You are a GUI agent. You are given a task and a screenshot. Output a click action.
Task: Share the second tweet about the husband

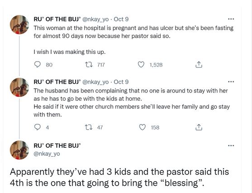tap(199, 127)
